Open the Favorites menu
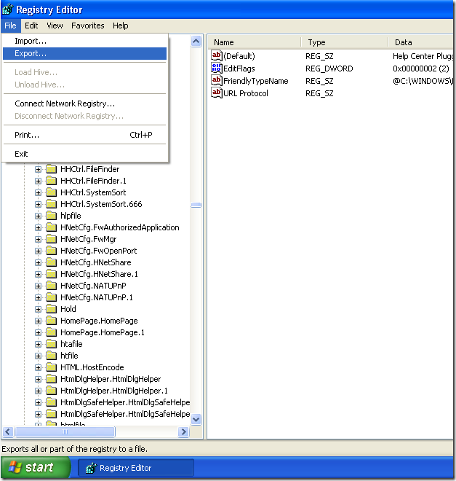This screenshot has width=456, height=481. 88,26
